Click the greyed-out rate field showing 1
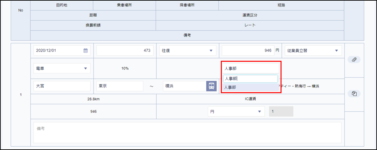The height and width of the screenshot is (150, 377). coord(281,111)
